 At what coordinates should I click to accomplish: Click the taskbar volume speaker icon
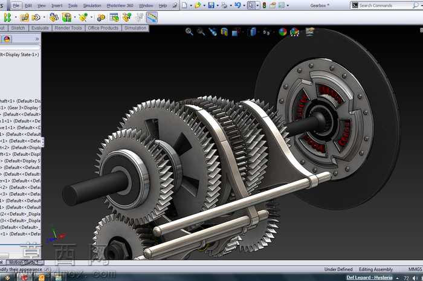(415, 278)
